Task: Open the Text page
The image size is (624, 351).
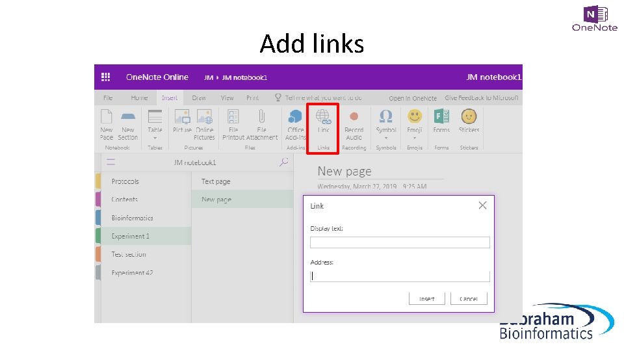Action: (x=242, y=181)
